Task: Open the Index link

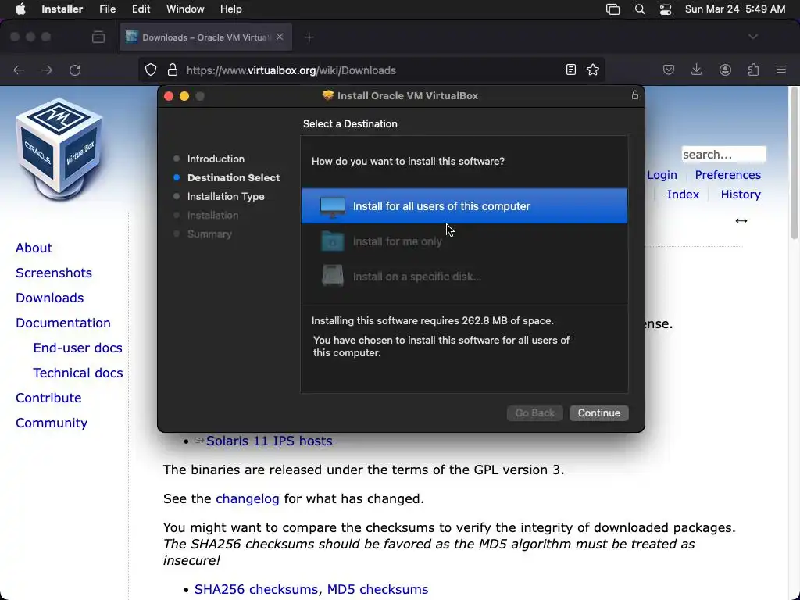Action: pos(683,195)
